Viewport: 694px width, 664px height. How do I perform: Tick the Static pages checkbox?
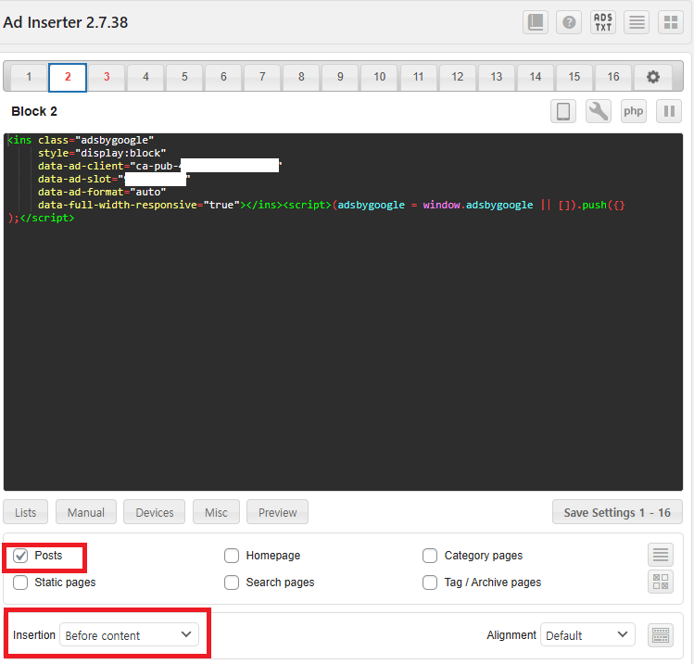[x=20, y=583]
